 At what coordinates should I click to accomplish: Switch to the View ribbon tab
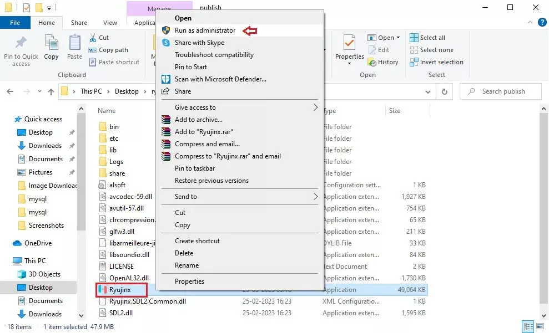[110, 23]
